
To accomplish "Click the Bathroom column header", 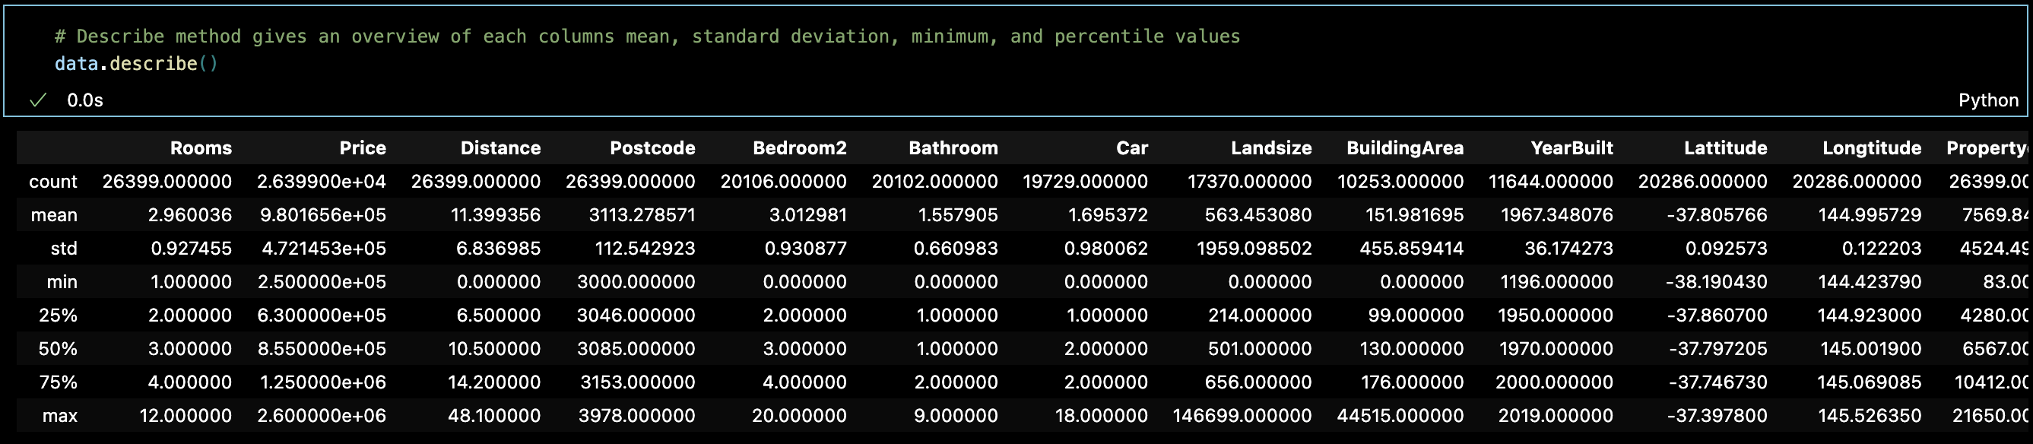I will [x=953, y=148].
